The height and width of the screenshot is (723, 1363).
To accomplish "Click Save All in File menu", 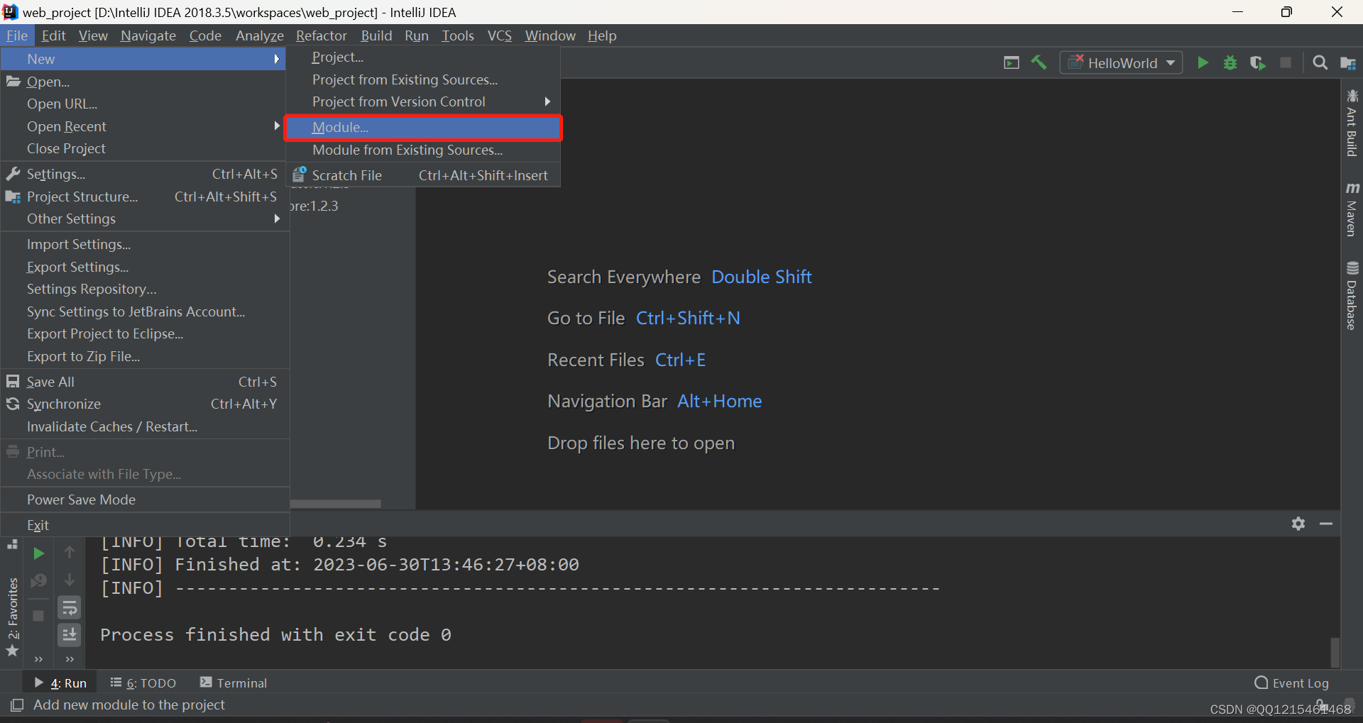I will tap(145, 382).
